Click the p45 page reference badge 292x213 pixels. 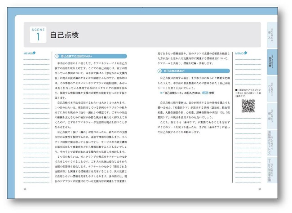click(205, 93)
